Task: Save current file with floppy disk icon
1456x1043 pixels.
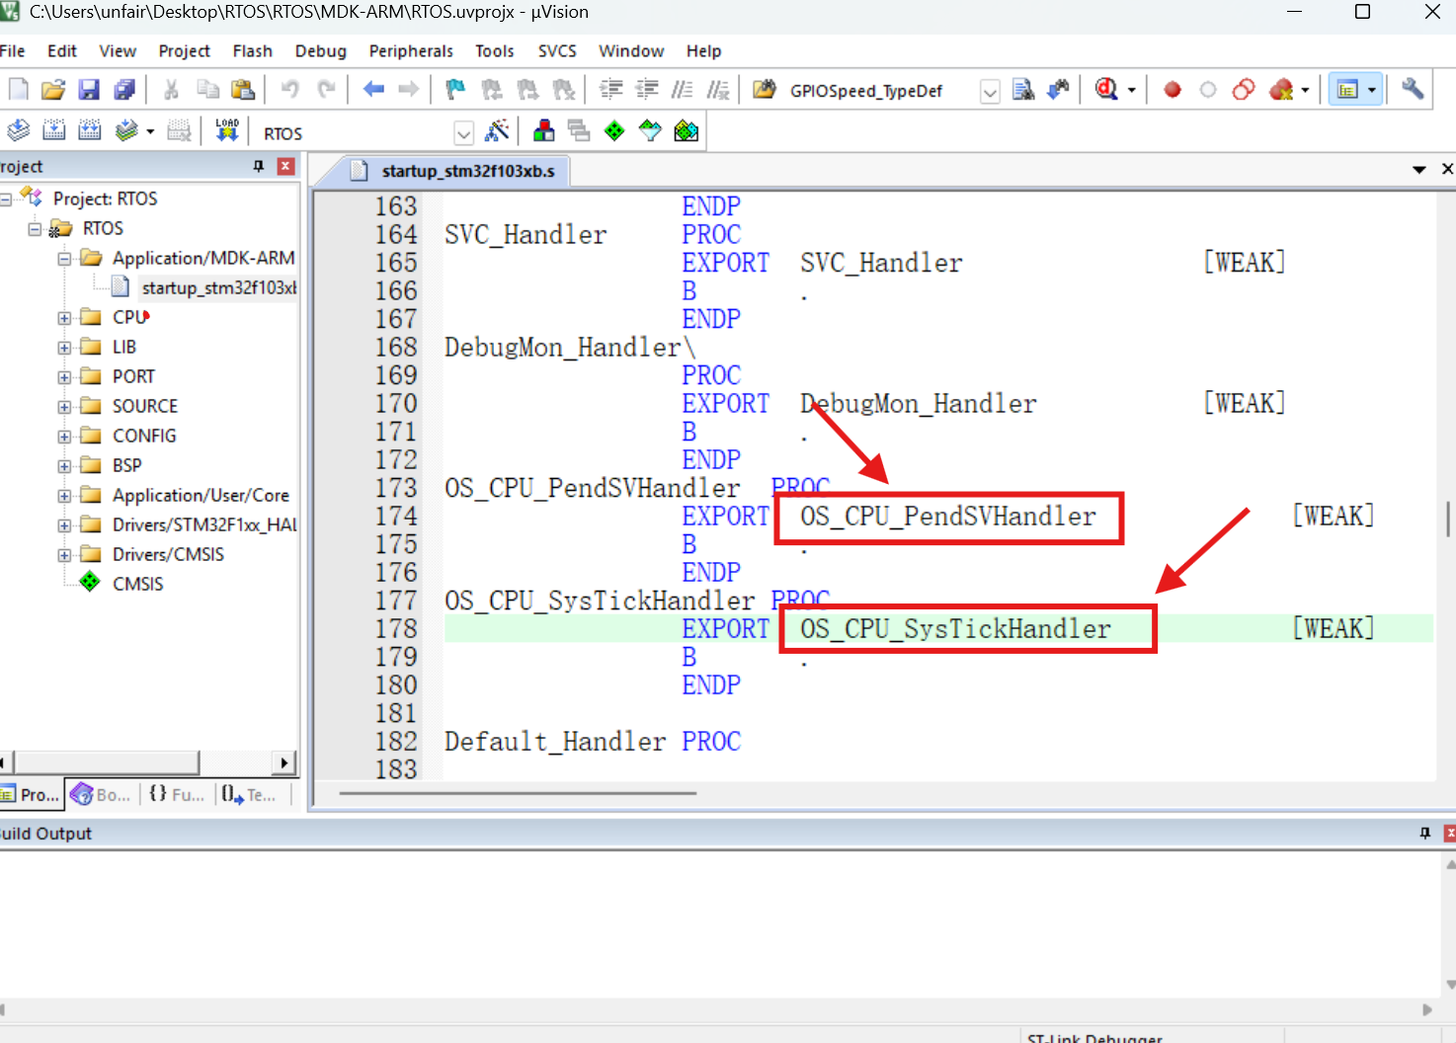Action: pyautogui.click(x=89, y=90)
